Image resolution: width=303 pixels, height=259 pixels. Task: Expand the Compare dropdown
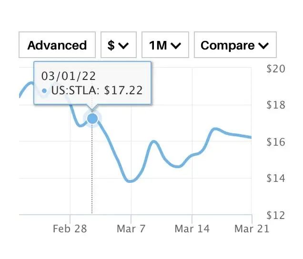point(235,45)
